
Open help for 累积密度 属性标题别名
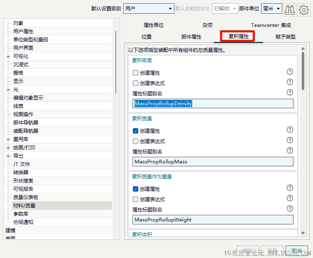290,92
